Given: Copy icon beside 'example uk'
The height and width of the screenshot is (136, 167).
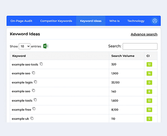Looking at the screenshot, I should (x=32, y=118).
